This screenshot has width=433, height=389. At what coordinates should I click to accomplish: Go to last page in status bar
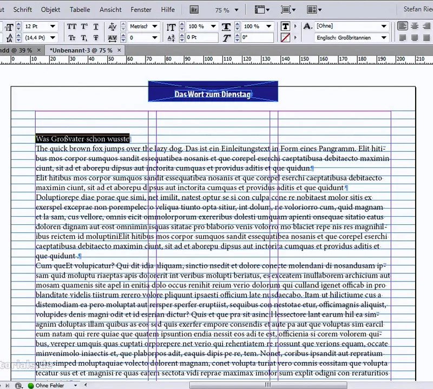click(8, 385)
